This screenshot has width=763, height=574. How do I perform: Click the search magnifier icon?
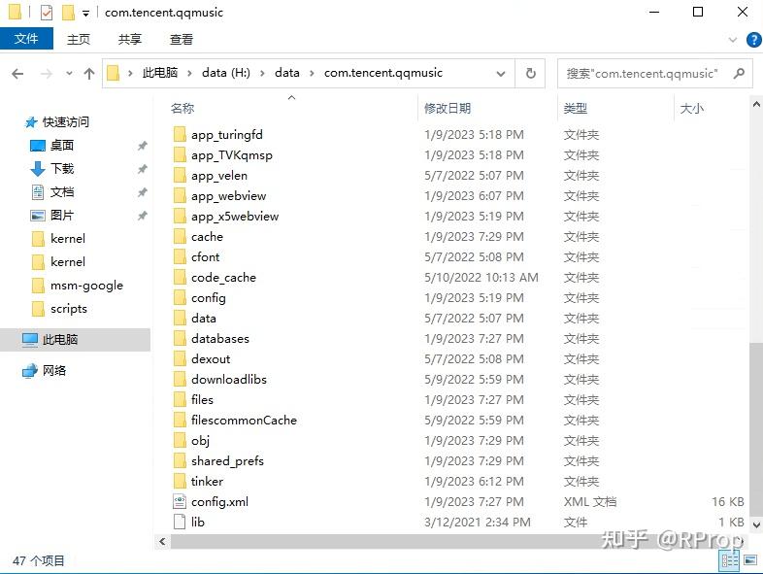pos(739,74)
